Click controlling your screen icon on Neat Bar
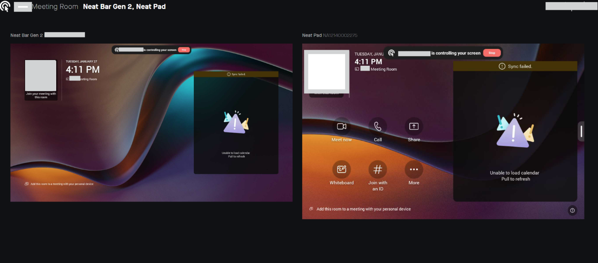The width and height of the screenshot is (598, 263). [x=117, y=50]
